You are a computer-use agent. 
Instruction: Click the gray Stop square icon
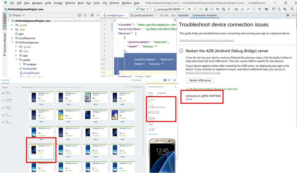(x=229, y=9)
